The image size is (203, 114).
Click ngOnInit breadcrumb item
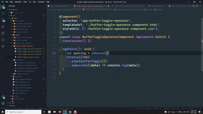[x=148, y=9]
